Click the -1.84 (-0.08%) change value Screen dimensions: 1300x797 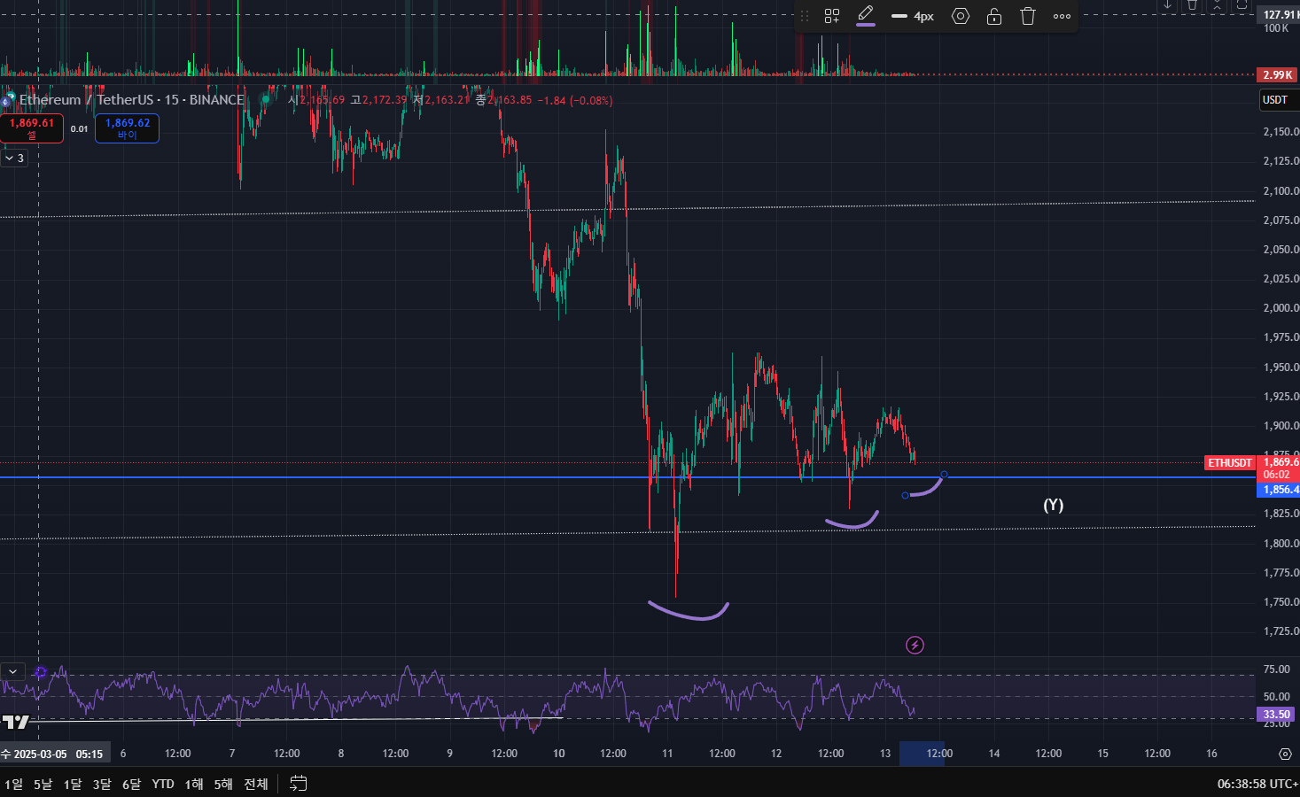pyautogui.click(x=575, y=100)
